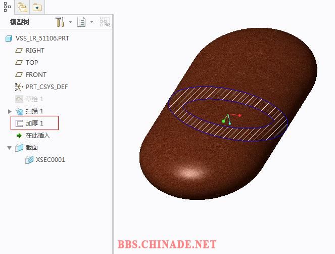Click the FRONT datum plane icon

click(19, 75)
